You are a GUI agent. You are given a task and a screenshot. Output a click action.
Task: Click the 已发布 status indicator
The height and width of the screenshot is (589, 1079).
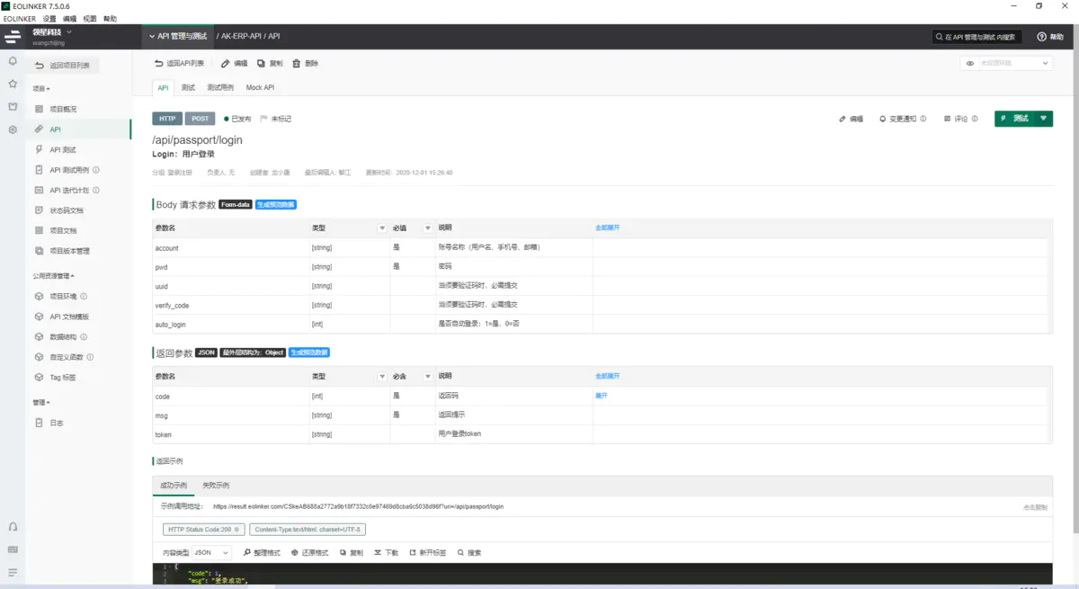click(238, 119)
